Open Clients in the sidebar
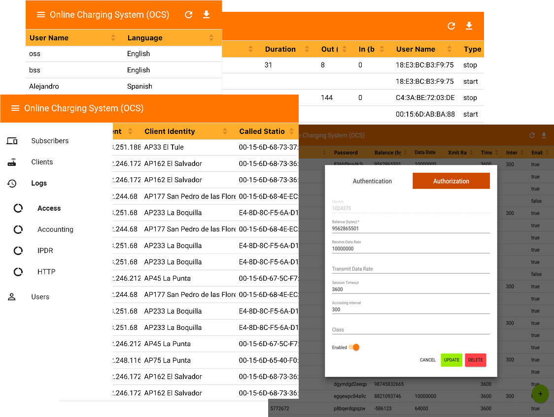 coord(42,162)
